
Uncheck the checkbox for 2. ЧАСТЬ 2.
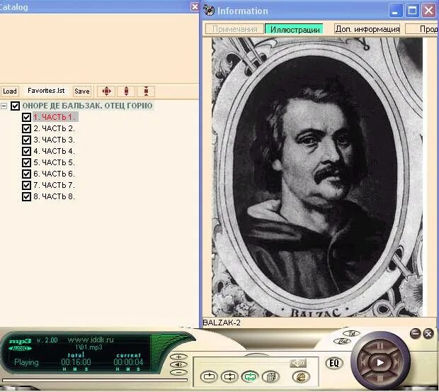point(26,128)
